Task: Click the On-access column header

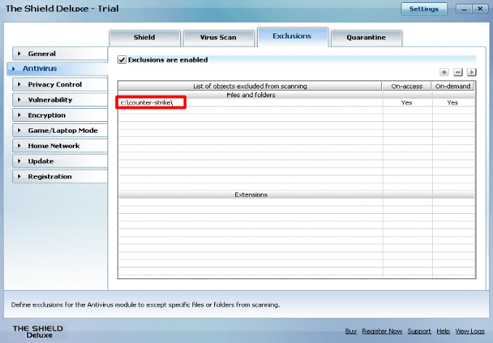Action: pyautogui.click(x=407, y=86)
